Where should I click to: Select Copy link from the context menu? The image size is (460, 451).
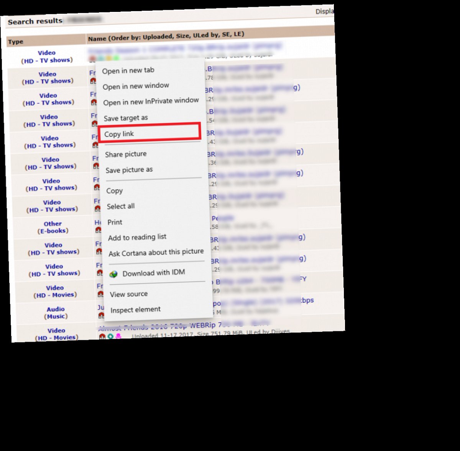[x=120, y=133]
